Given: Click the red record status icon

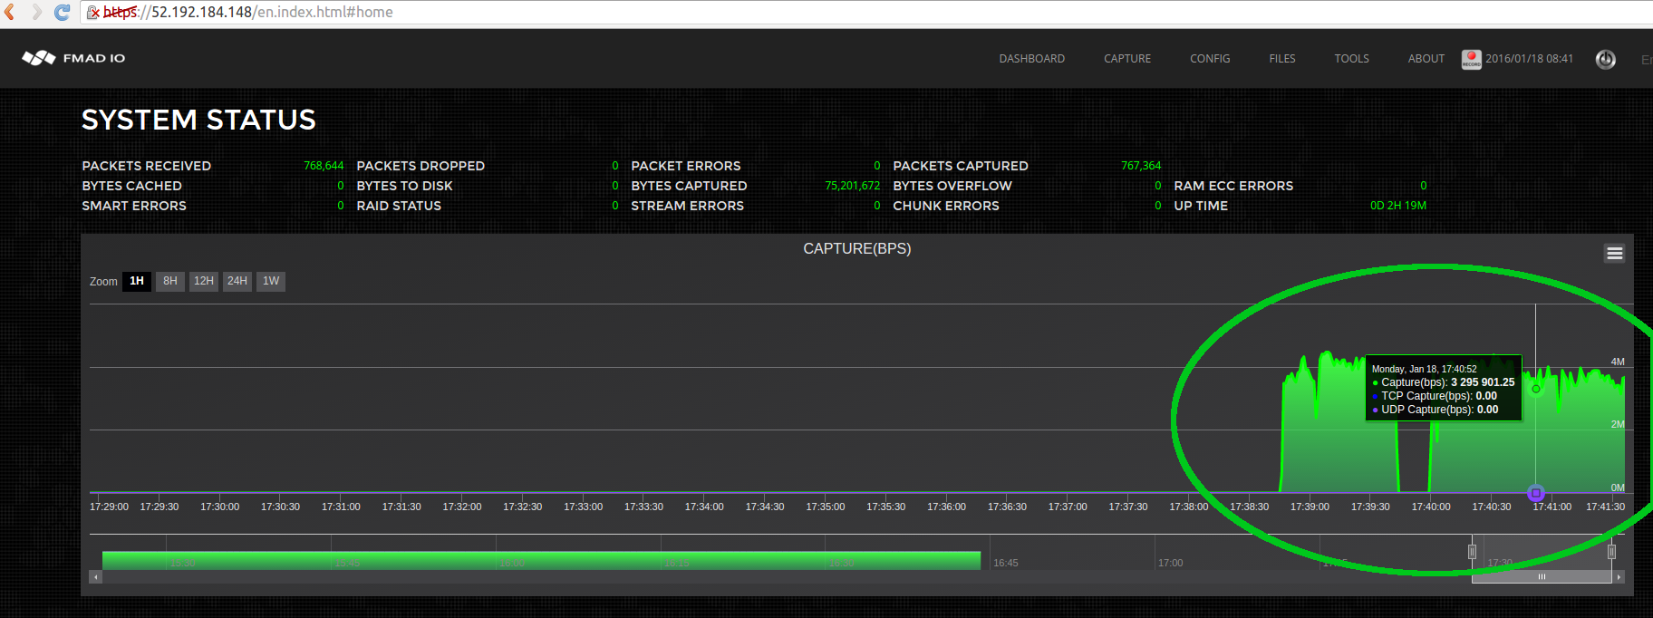Looking at the screenshot, I should (1471, 59).
